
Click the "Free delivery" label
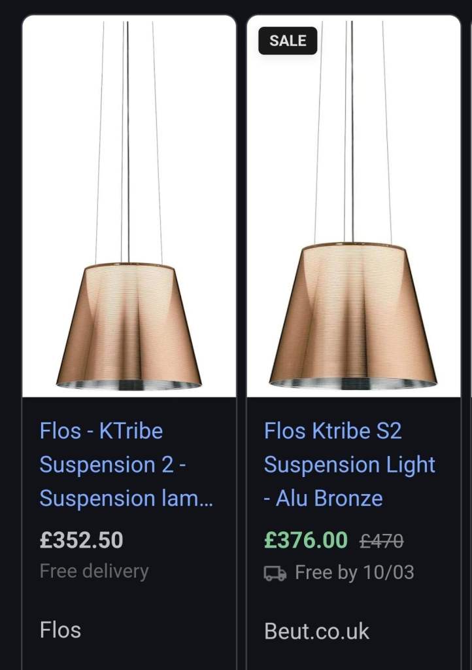pos(94,571)
